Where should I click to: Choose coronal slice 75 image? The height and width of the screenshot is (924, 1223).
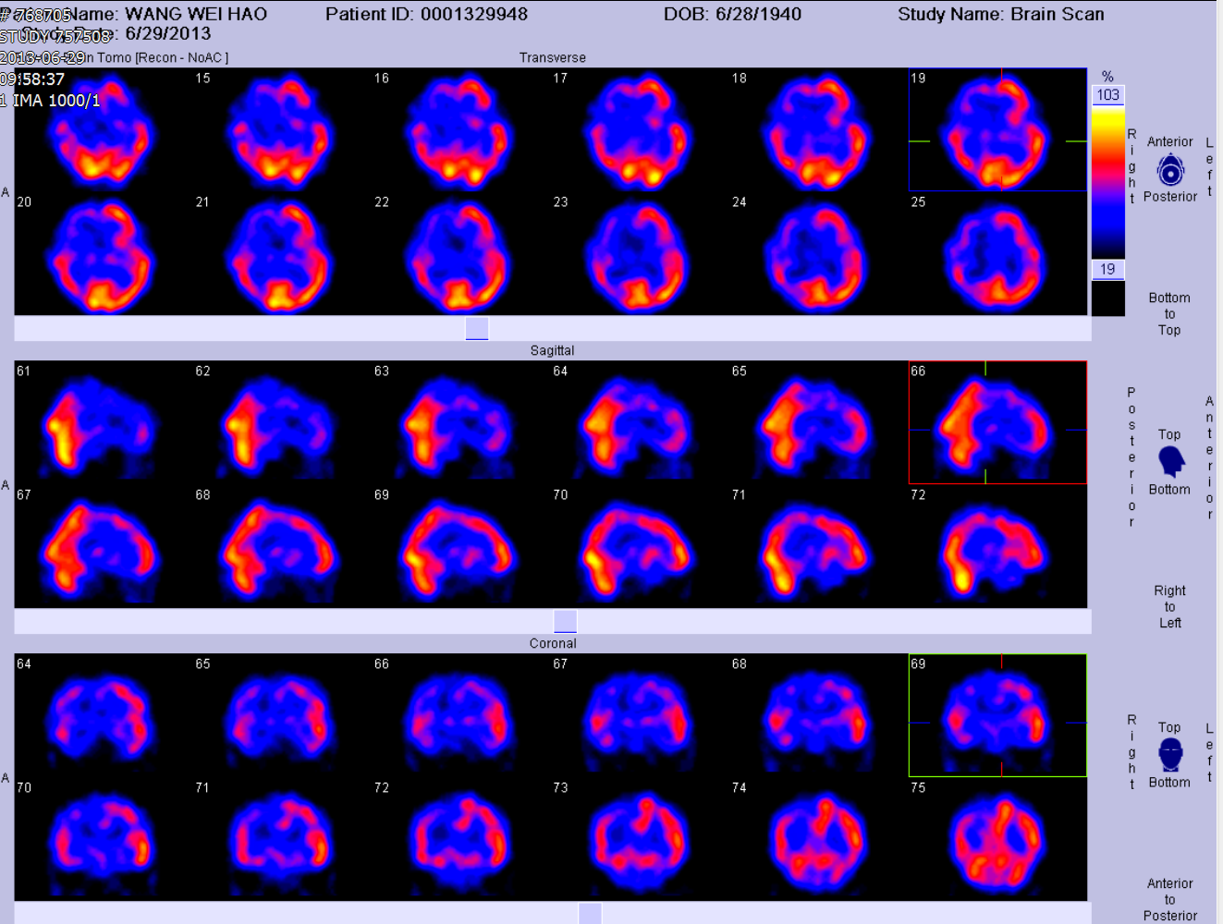pyautogui.click(x=997, y=841)
